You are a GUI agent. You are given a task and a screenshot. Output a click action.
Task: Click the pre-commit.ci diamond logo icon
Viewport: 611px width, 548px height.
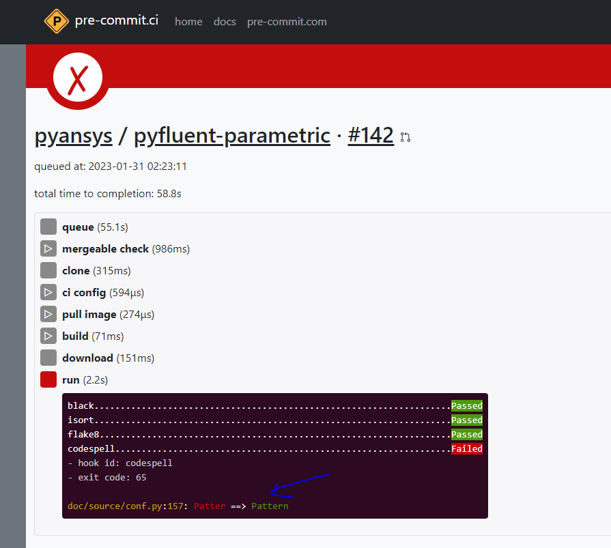57,21
